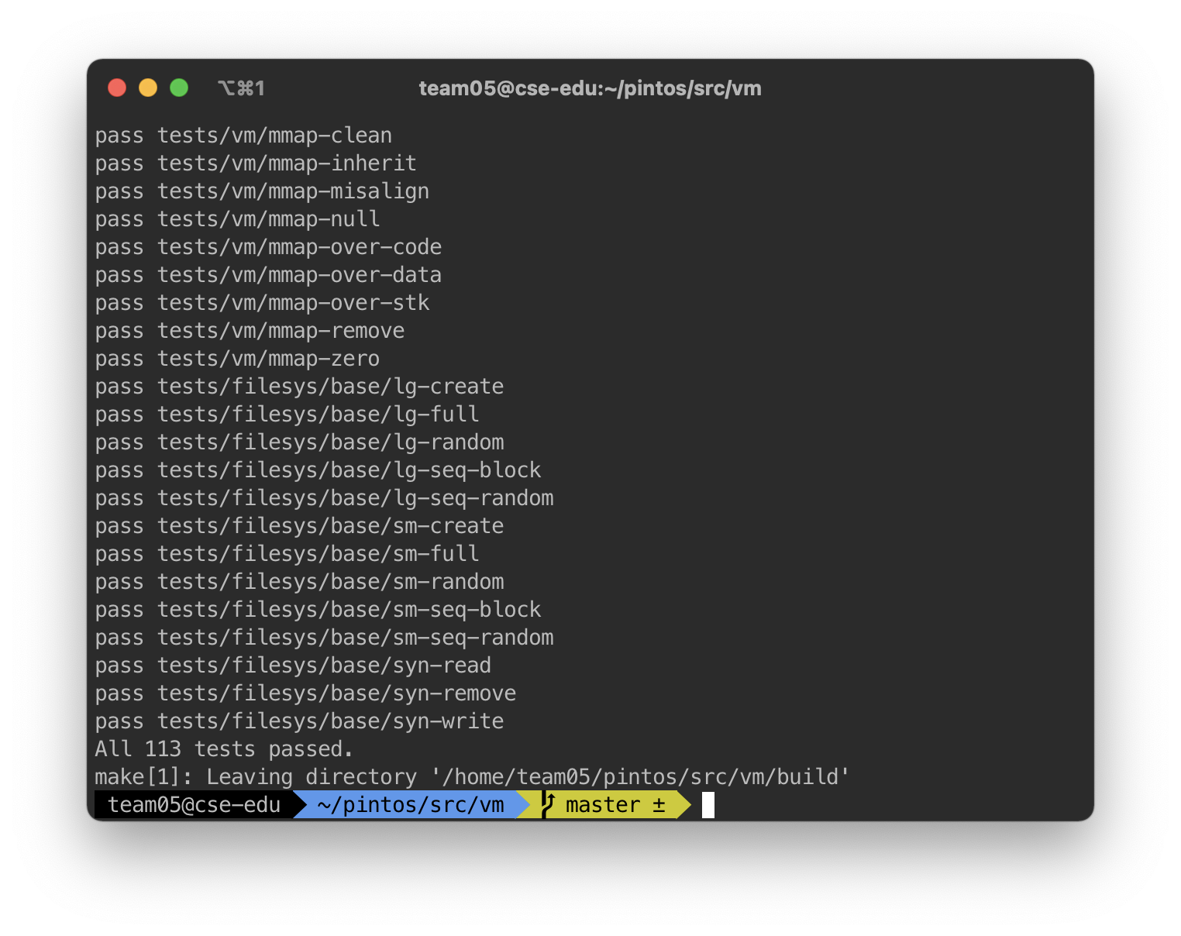Click the line 'pass tests/vm/mmap-over-code'
Image resolution: width=1181 pixels, height=936 pixels.
[268, 247]
